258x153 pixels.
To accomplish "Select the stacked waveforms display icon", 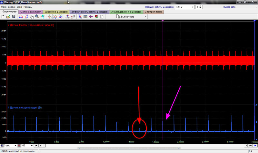I will tap(55, 17).
